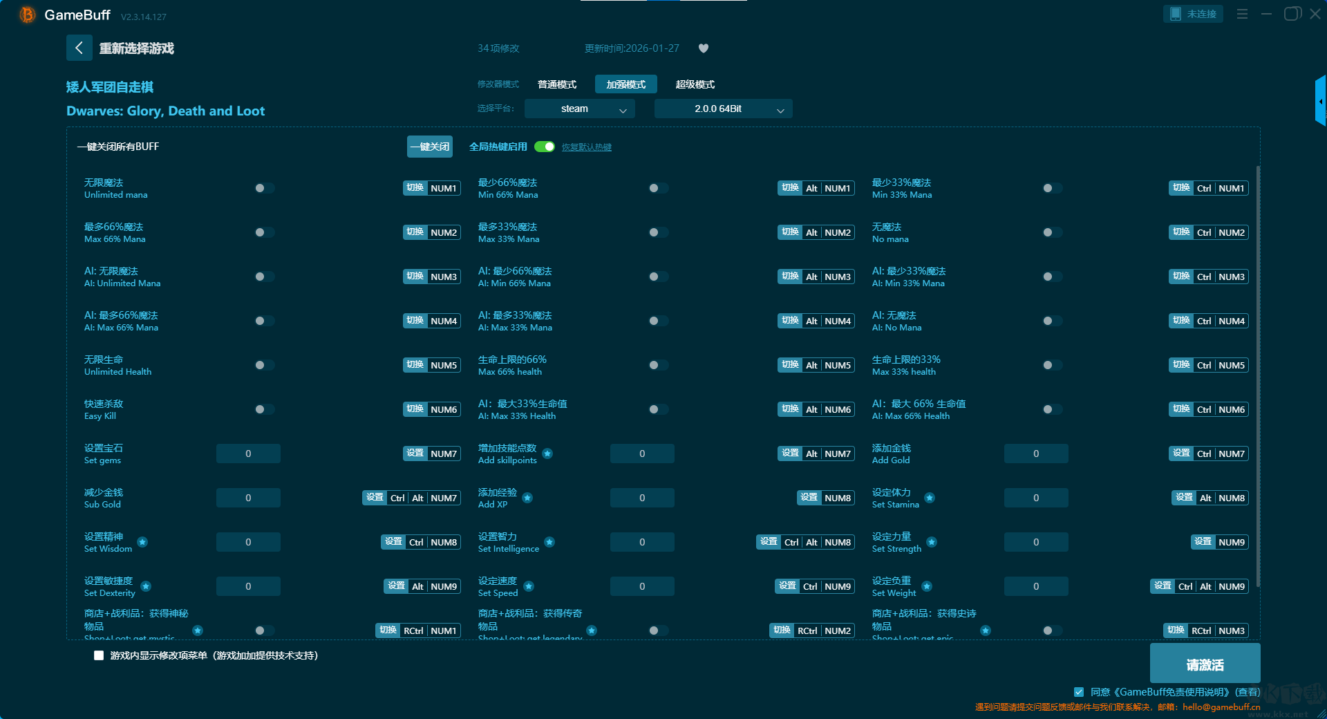This screenshot has width=1327, height=719.
Task: Select the 普通模式 tab
Action: [557, 84]
